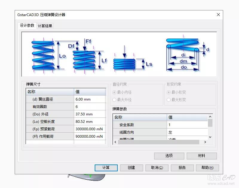The image size is (239, 188).
Task: Open the 选项 options dialog
Action: [169, 156]
